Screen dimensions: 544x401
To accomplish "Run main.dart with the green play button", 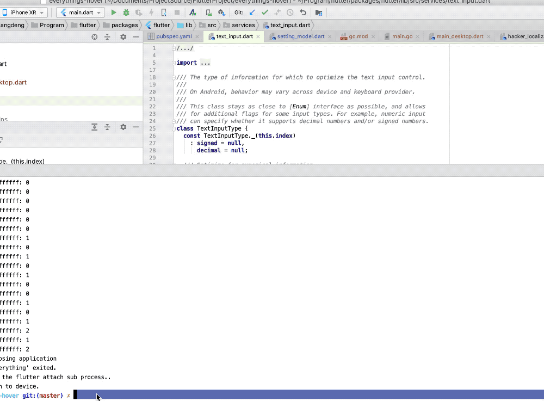I will click(114, 13).
